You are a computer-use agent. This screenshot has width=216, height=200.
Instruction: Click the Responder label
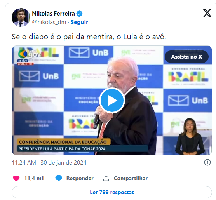(80, 178)
